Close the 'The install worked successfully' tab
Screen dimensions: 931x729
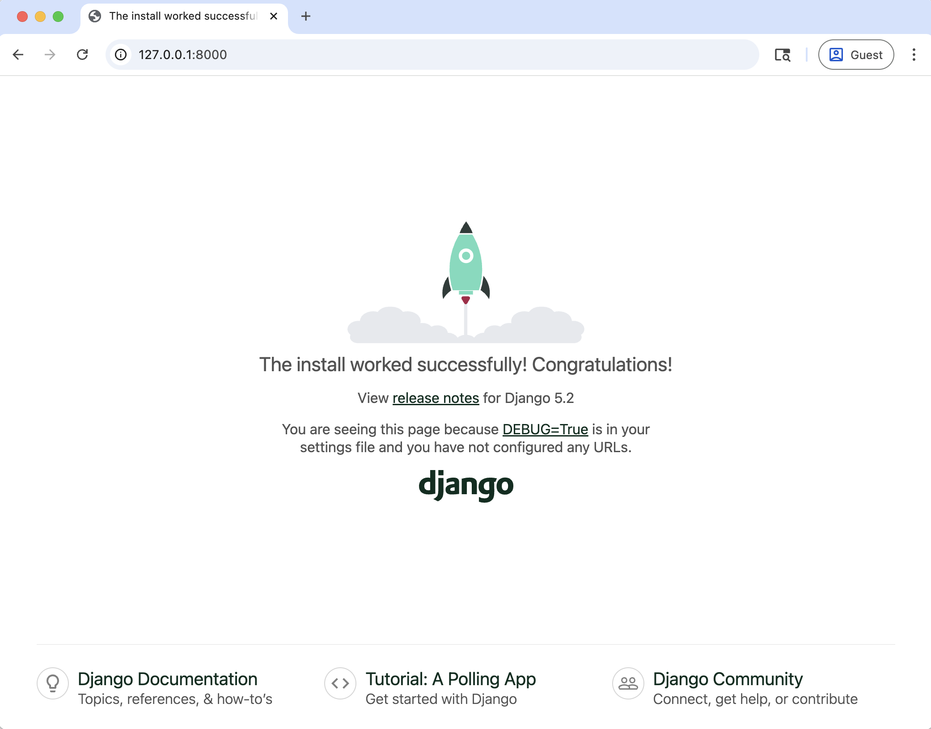[274, 17]
